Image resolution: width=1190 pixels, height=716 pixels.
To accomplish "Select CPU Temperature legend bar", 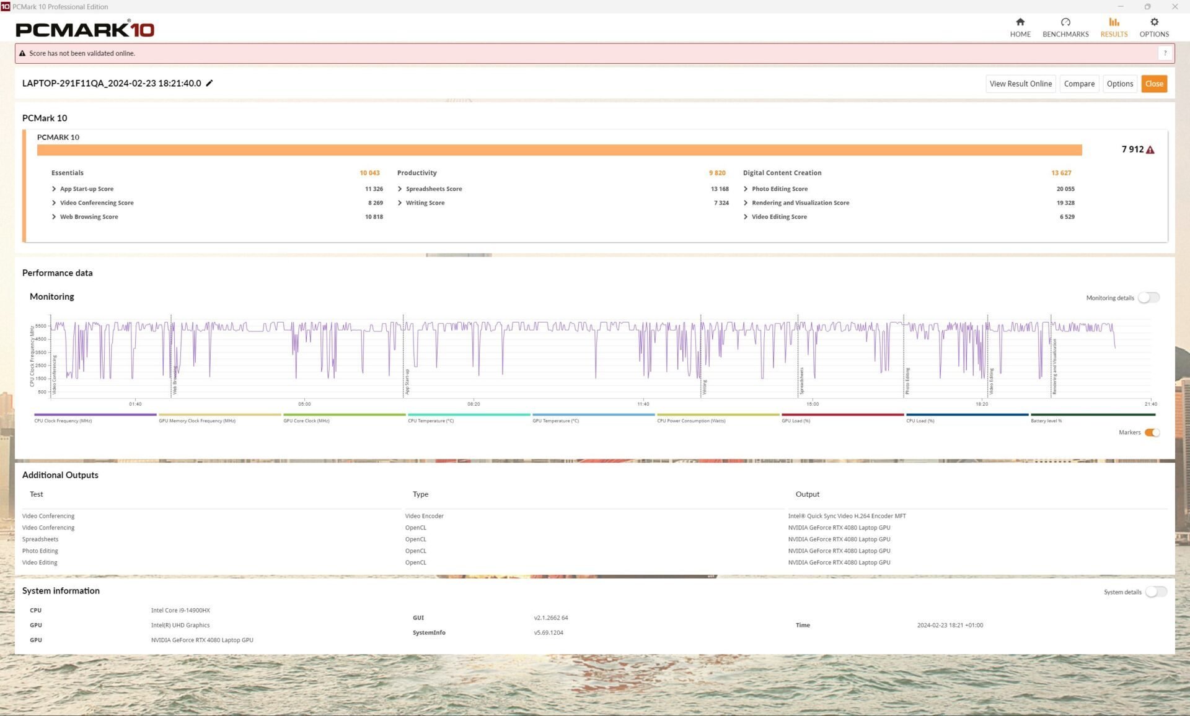I will click(x=469, y=414).
